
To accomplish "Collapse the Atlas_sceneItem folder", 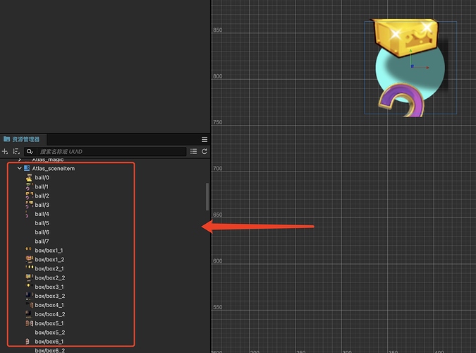I will (20, 168).
